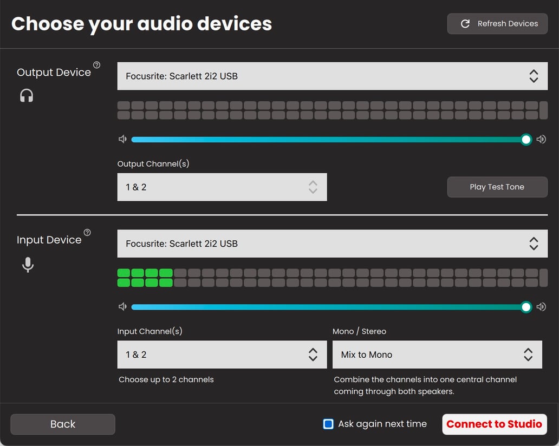Click the high-volume speaker icon on input slider
559x446 pixels.
pyautogui.click(x=541, y=307)
